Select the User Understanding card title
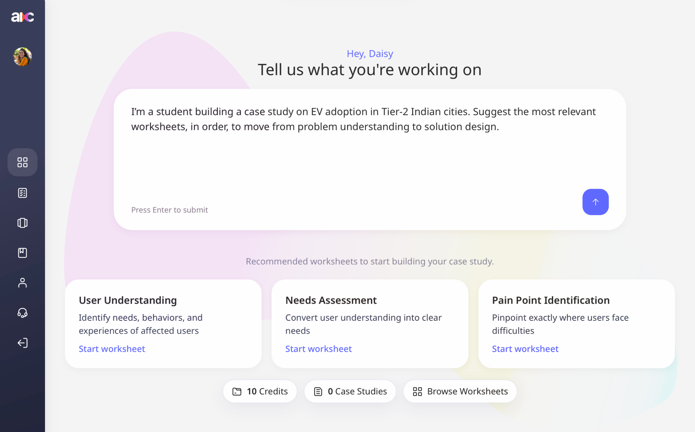695x432 pixels. [128, 300]
